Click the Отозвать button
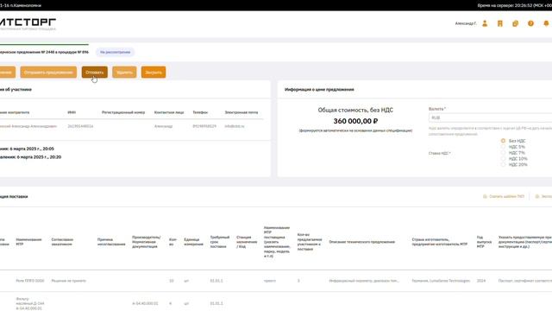Image resolution: width=552 pixels, height=311 pixels. (95, 73)
